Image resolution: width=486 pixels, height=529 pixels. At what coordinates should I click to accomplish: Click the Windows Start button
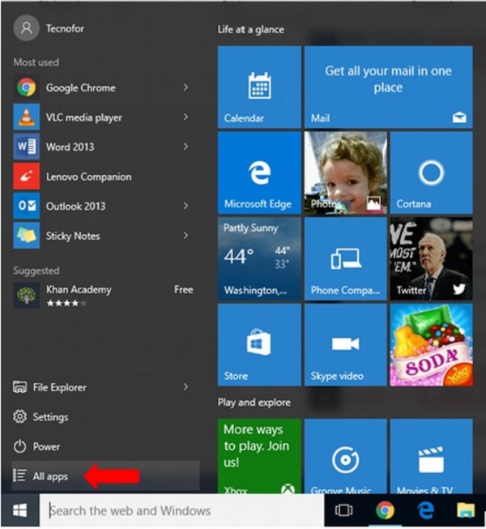coord(20,510)
